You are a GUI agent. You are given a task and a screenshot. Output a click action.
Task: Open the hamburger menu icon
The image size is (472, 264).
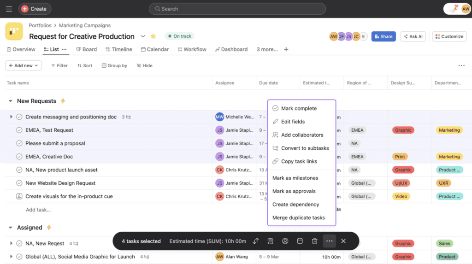9,9
